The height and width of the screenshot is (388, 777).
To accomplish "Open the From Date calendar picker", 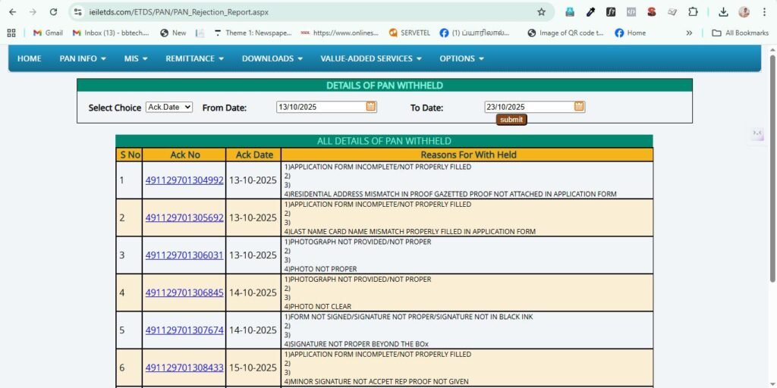I will tap(371, 107).
